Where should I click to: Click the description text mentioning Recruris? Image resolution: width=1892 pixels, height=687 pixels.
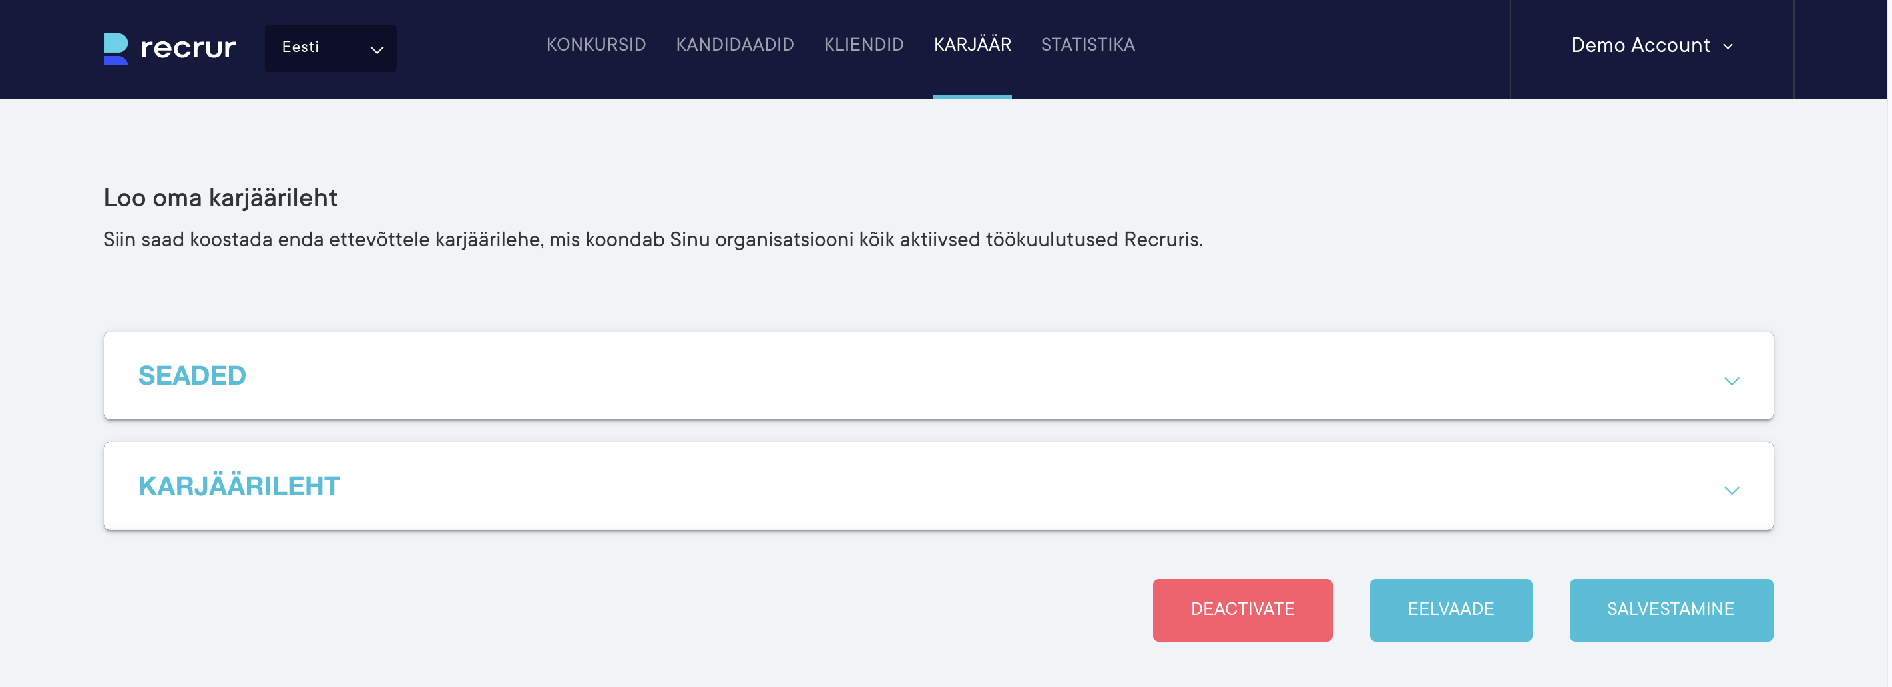[x=652, y=240]
